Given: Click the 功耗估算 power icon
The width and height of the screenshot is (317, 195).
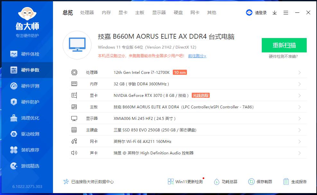Looking at the screenshot, I should click(x=217, y=182).
